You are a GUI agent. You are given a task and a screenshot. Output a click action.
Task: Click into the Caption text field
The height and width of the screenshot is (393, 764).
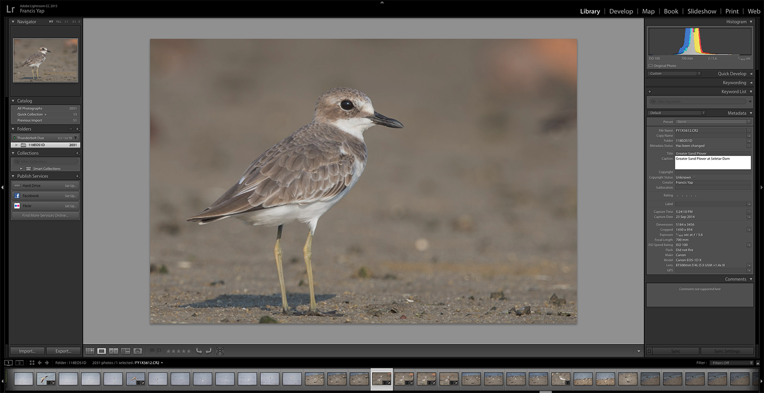coord(712,163)
